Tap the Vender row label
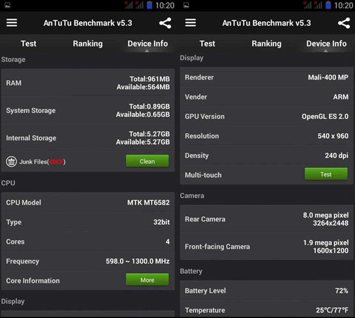Image resolution: width=355 pixels, height=318 pixels. tap(196, 97)
